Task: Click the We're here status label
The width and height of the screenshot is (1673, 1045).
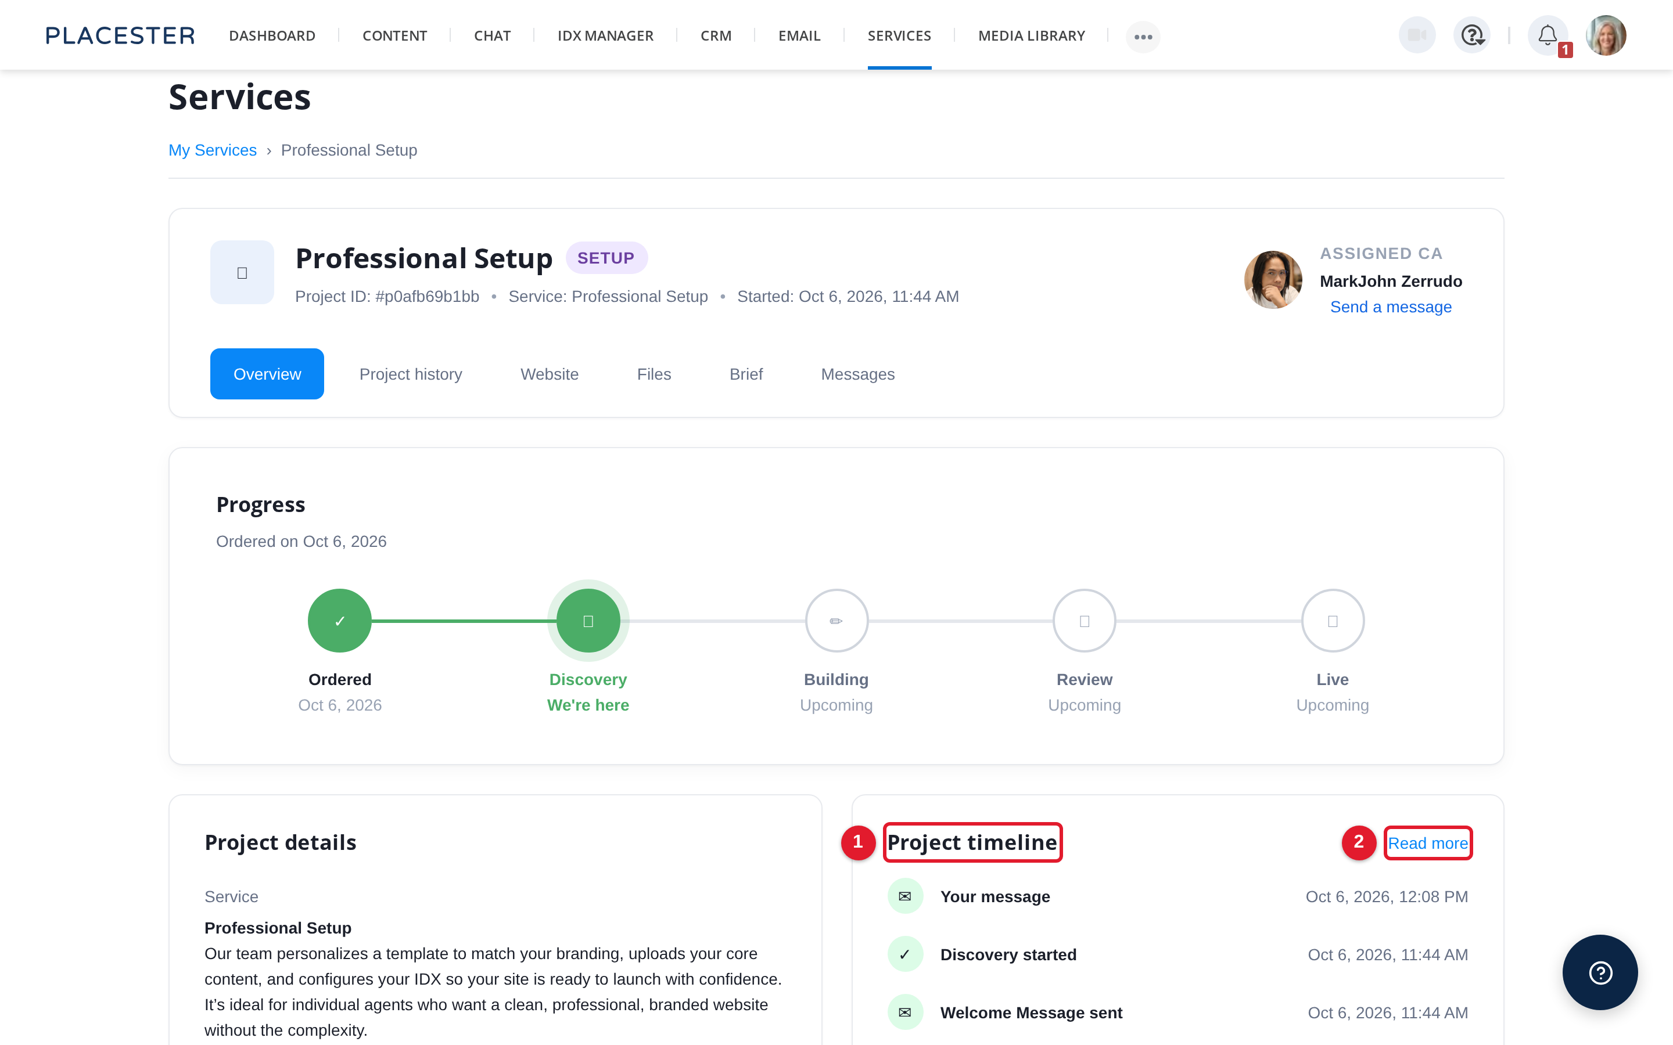Action: [588, 705]
